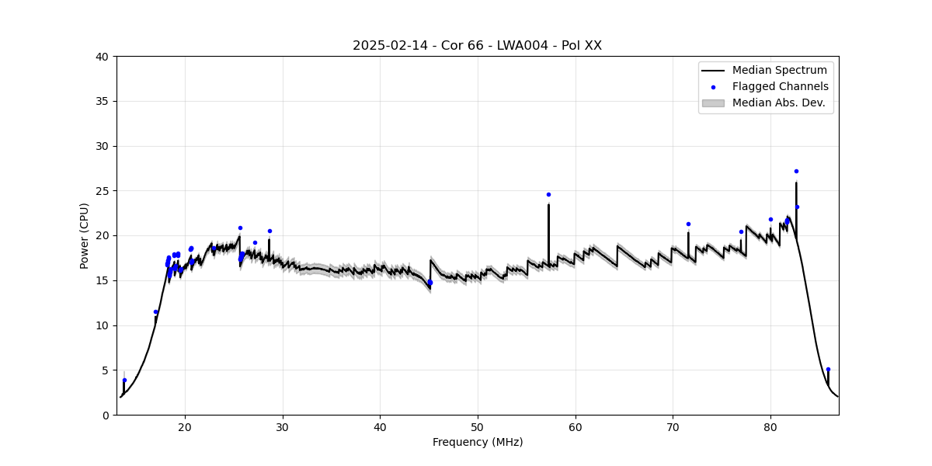This screenshot has height=466, width=932.
Task: Click the Frequency (MHz) x-axis label
Action: pyautogui.click(x=477, y=442)
